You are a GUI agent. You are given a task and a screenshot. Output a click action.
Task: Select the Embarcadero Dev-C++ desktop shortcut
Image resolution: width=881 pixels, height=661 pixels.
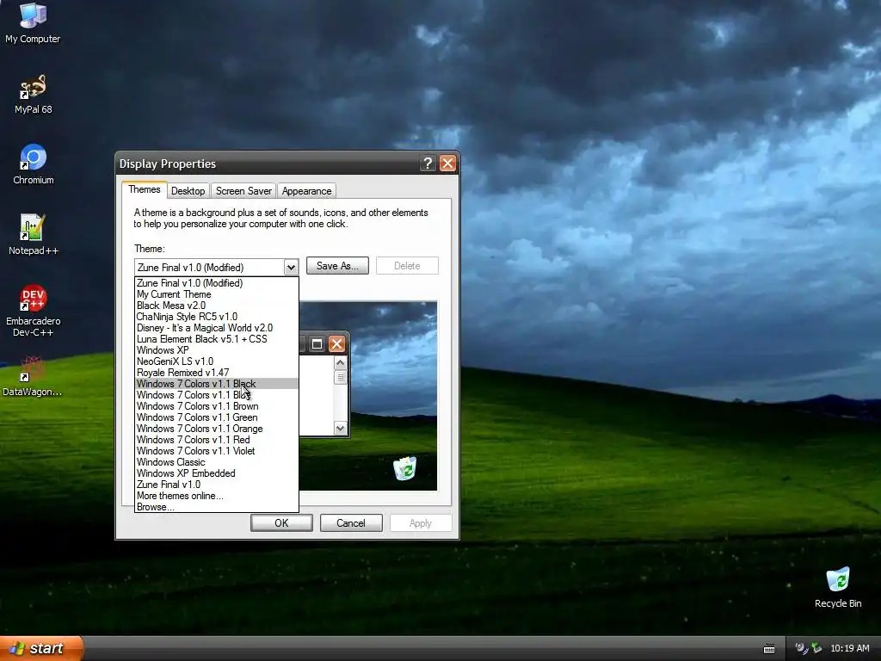click(x=34, y=311)
